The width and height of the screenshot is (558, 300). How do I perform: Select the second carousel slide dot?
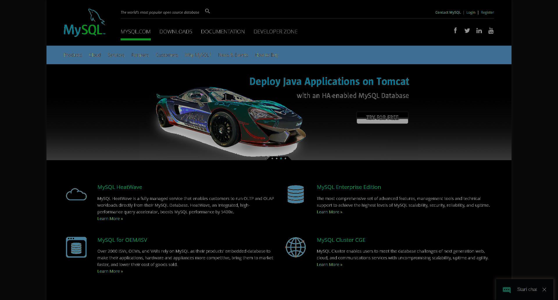(277, 158)
